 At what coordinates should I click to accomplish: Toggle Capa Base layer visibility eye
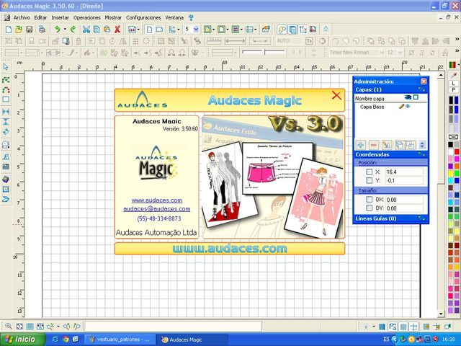(408, 106)
